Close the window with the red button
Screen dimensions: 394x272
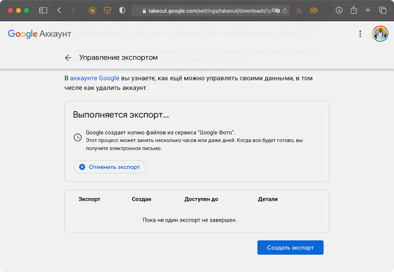(x=10, y=10)
